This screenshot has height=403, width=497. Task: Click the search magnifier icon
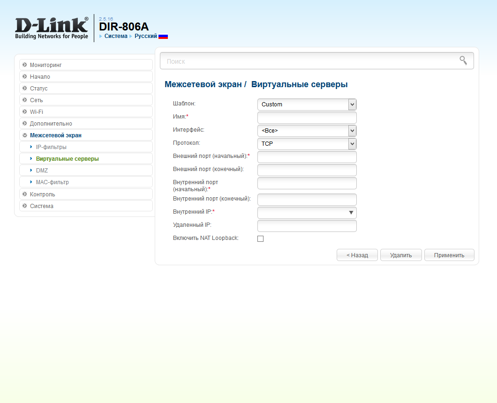click(463, 60)
